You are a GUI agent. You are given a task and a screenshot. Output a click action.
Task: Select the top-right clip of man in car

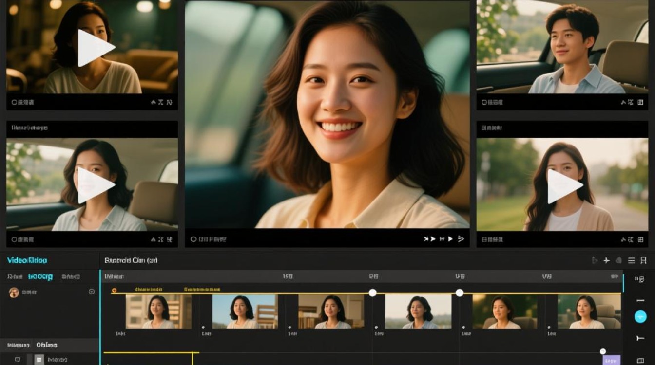(x=562, y=47)
